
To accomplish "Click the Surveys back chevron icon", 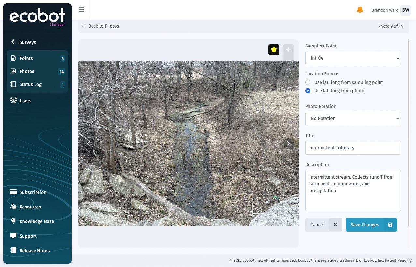I will pos(13,42).
